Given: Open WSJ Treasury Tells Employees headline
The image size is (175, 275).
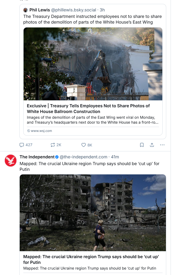Looking at the screenshot, I should click(x=88, y=109).
